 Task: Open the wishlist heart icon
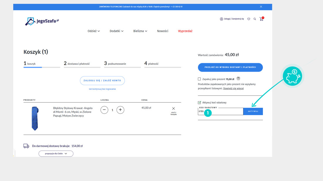coord(249,19)
